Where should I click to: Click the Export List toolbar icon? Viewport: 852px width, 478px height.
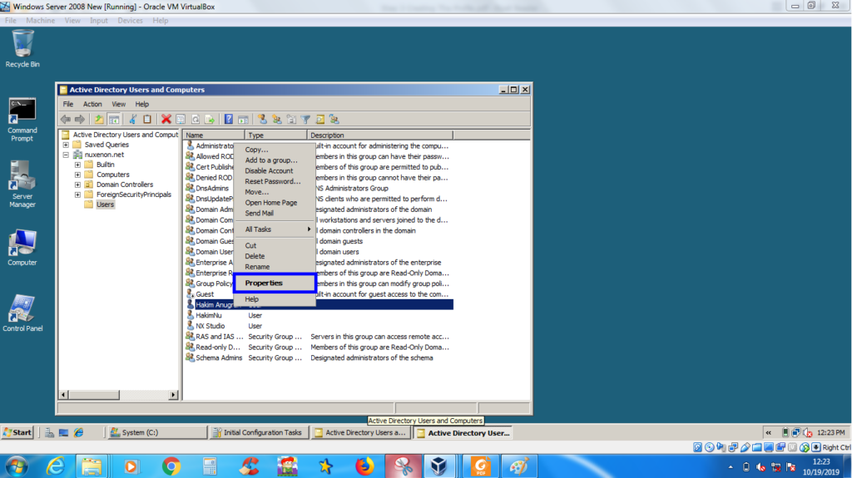210,119
